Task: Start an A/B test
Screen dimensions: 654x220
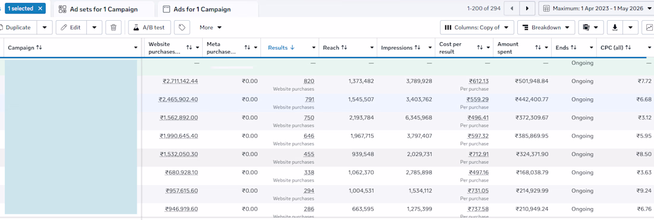Action: (x=149, y=27)
